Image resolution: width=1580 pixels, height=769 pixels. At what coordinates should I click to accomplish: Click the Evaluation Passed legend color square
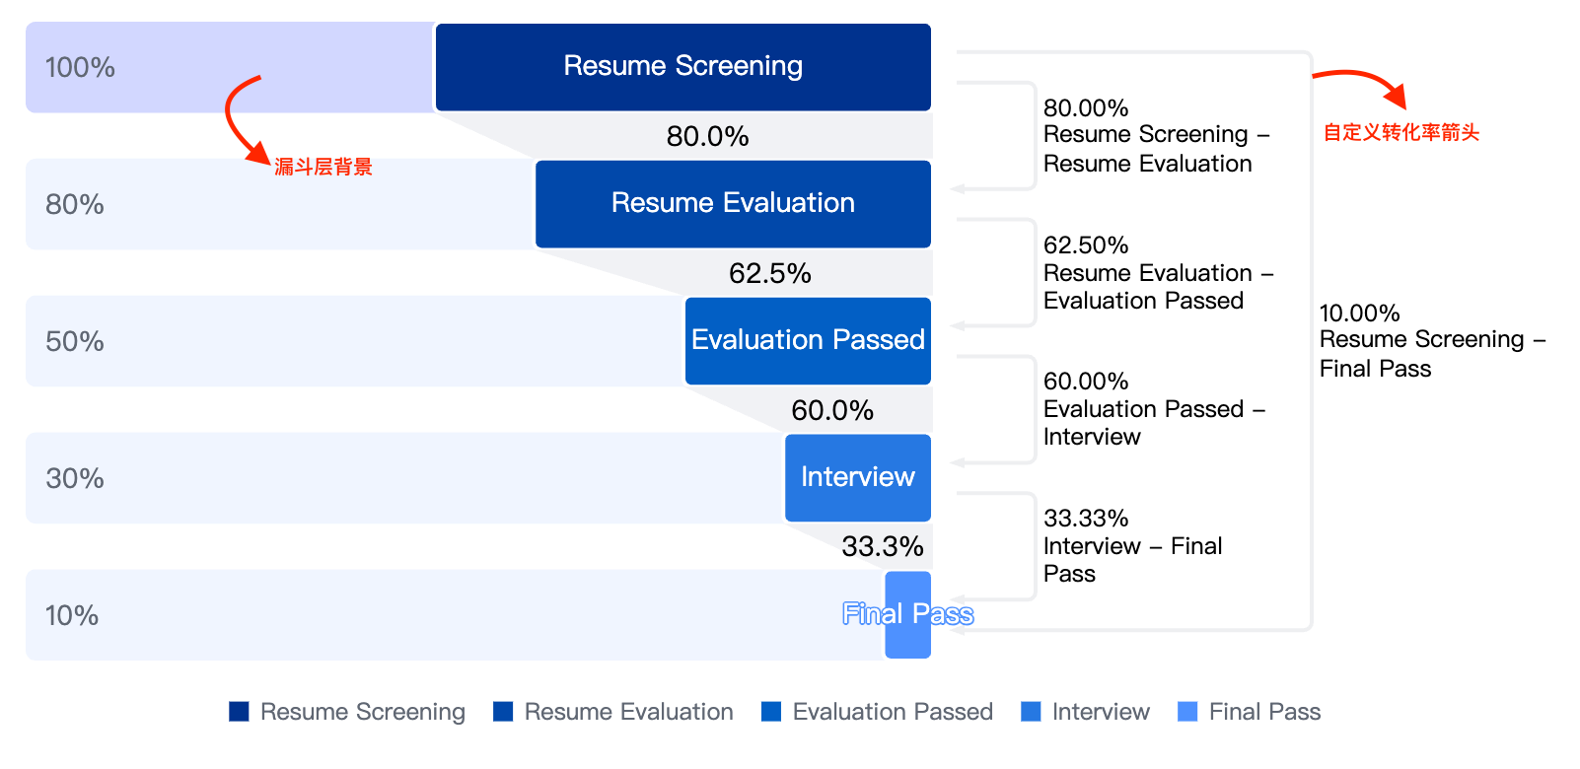(x=771, y=712)
